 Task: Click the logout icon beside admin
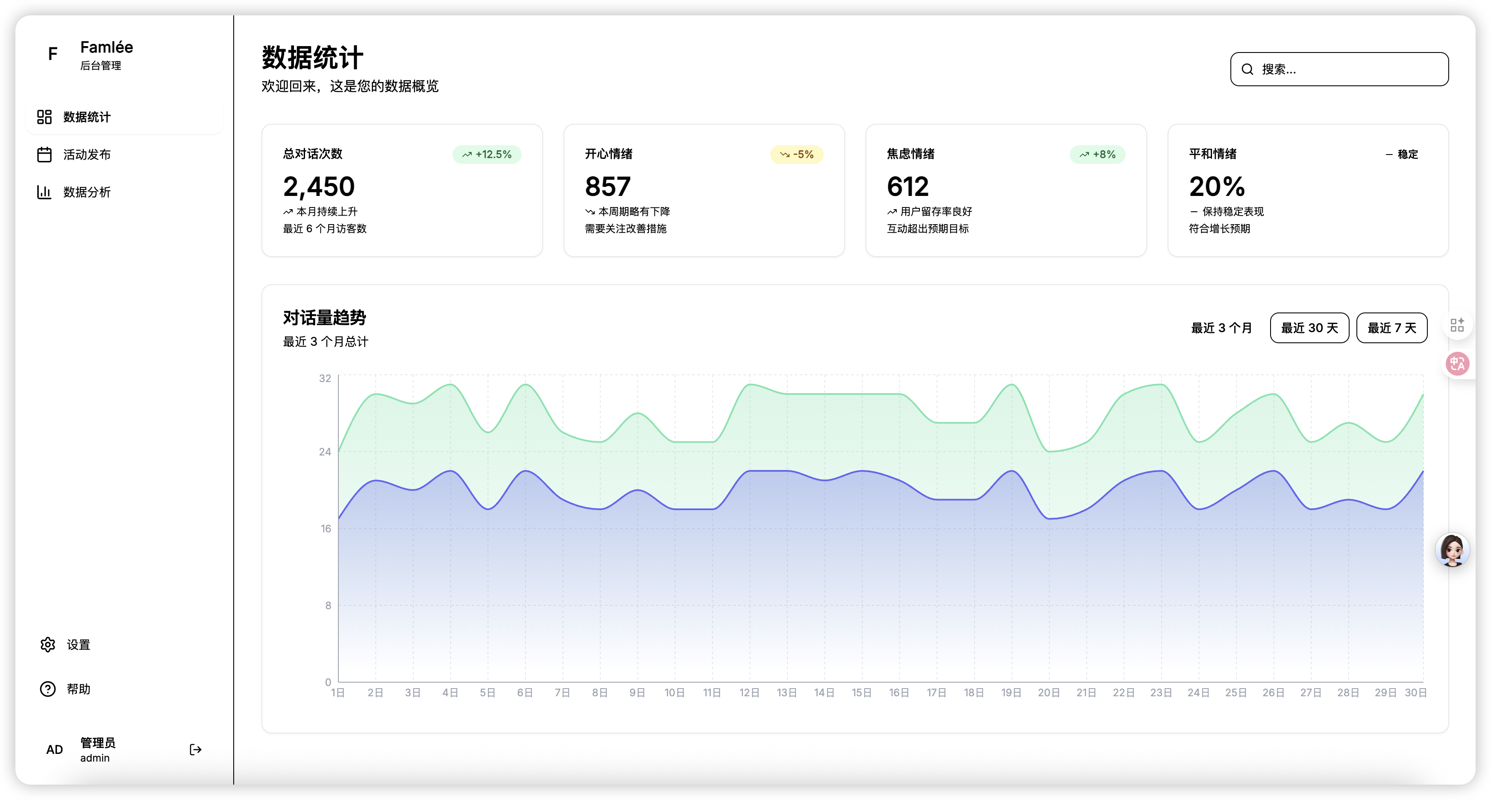pos(196,750)
